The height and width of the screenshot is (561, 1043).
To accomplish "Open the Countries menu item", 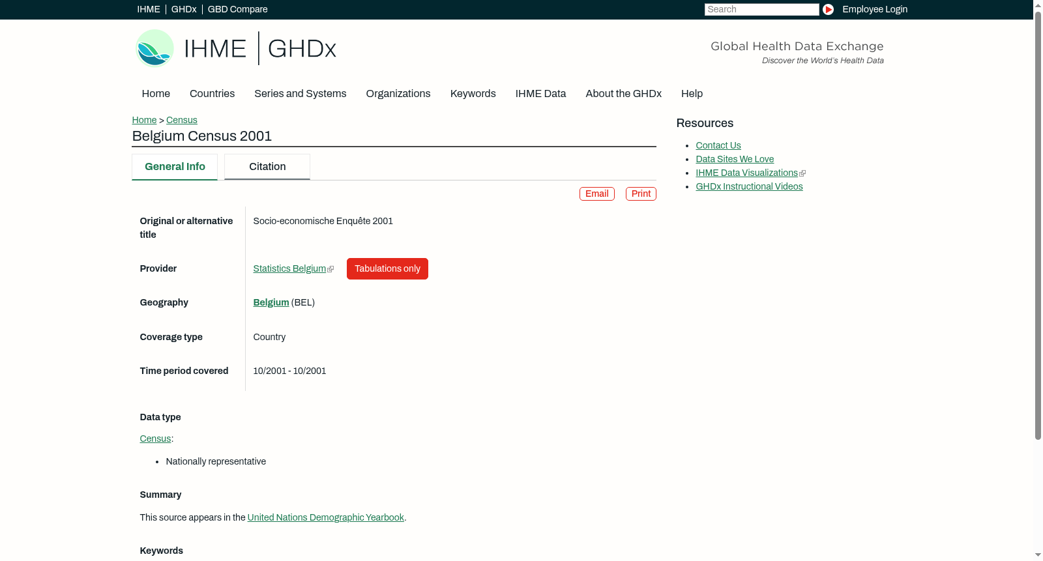I will [x=212, y=94].
